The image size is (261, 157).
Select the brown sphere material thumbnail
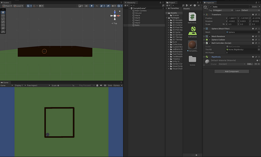[x=192, y=45]
